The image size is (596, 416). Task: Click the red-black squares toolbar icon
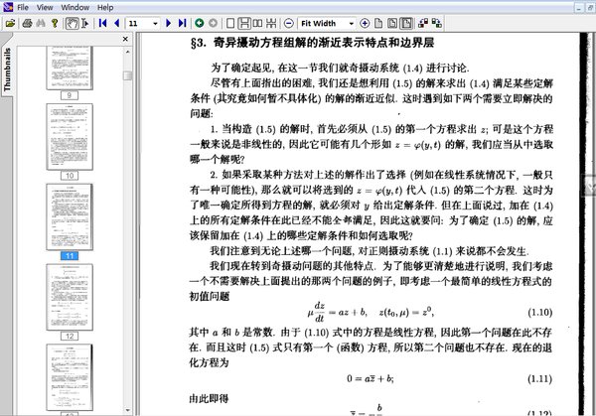point(423,23)
